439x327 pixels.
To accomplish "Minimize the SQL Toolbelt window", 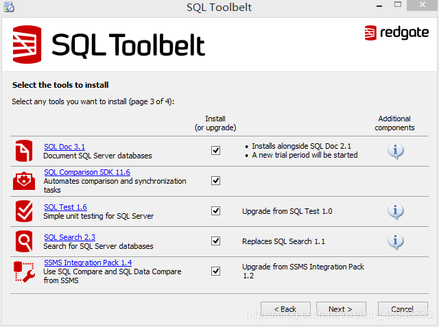I will click(x=379, y=5).
